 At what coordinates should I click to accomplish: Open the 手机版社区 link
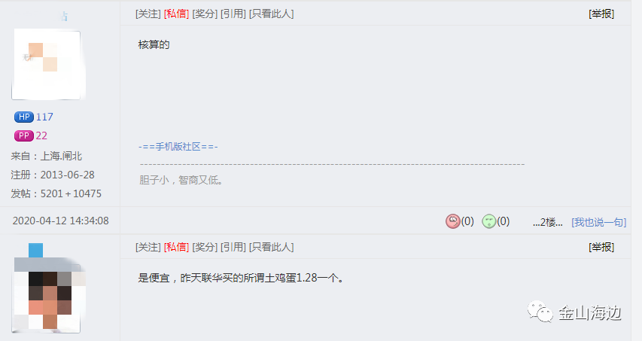point(178,147)
